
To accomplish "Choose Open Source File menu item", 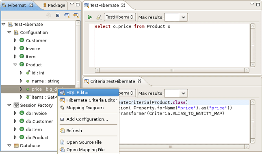I will coord(89,142).
